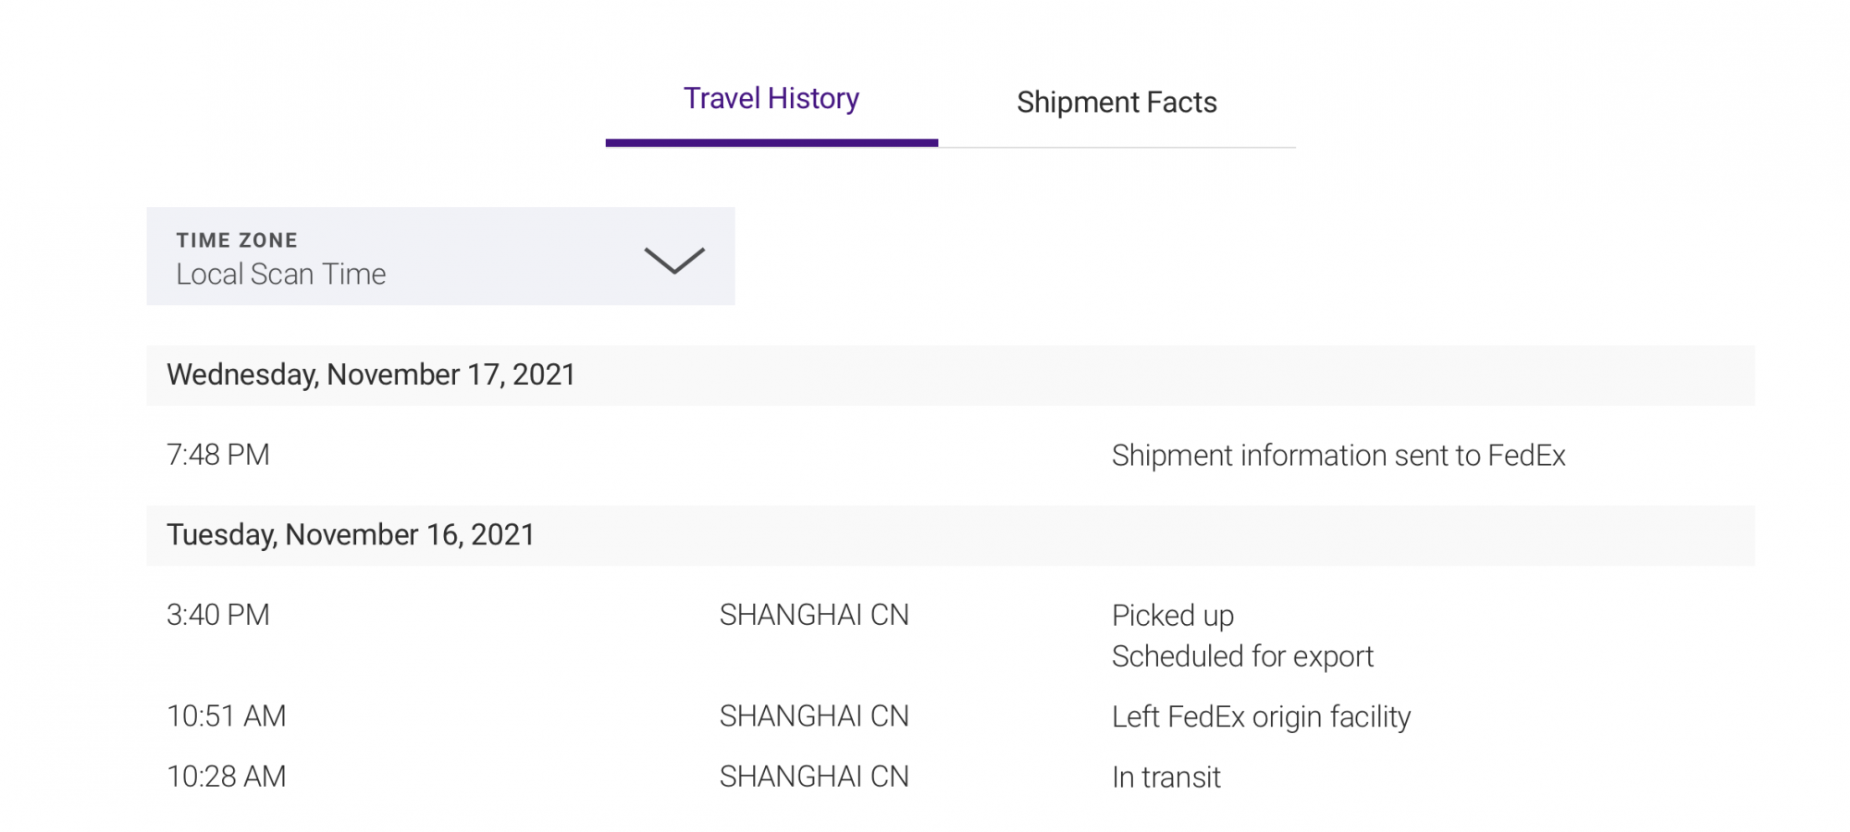Click SHANGHAI CN in the 10:51 AM row
The height and width of the screenshot is (832, 1850).
(814, 716)
